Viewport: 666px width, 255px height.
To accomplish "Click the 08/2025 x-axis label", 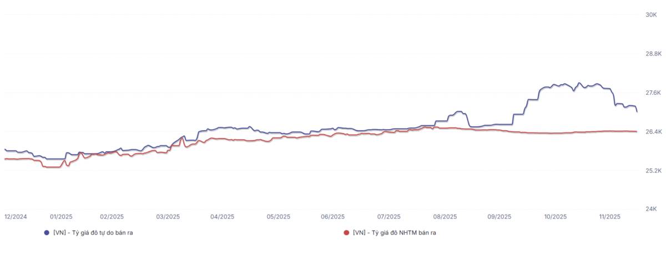I will [x=445, y=217].
